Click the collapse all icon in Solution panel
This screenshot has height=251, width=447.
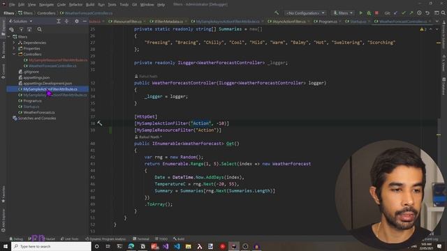point(66,22)
